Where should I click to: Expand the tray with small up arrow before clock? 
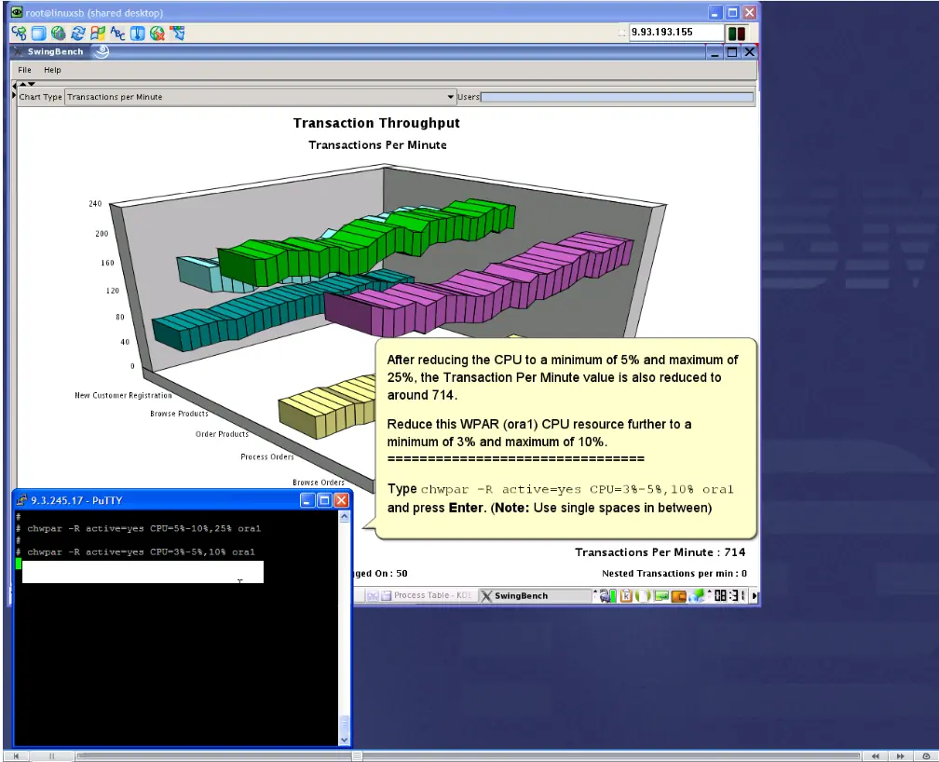tap(710, 592)
